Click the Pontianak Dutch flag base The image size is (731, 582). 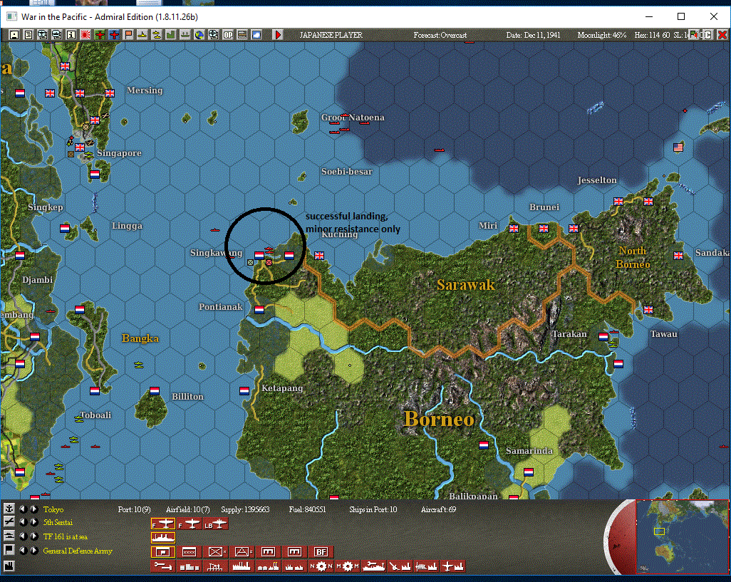pos(259,309)
